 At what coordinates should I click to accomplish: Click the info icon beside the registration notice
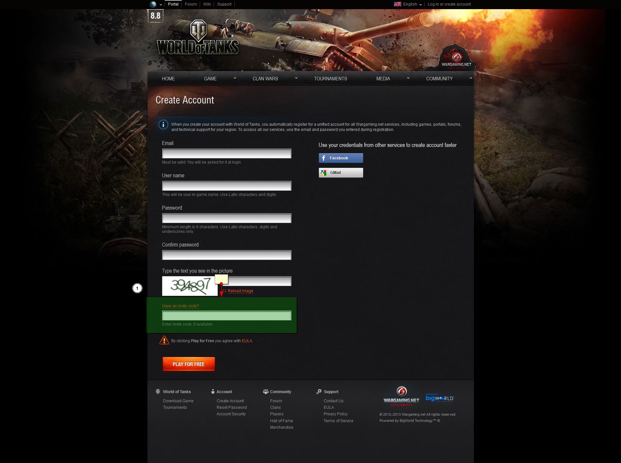pos(163,125)
